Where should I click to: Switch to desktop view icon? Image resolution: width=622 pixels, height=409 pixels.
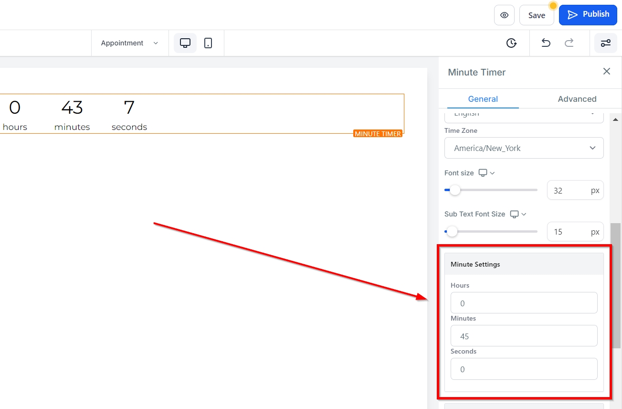pos(185,43)
